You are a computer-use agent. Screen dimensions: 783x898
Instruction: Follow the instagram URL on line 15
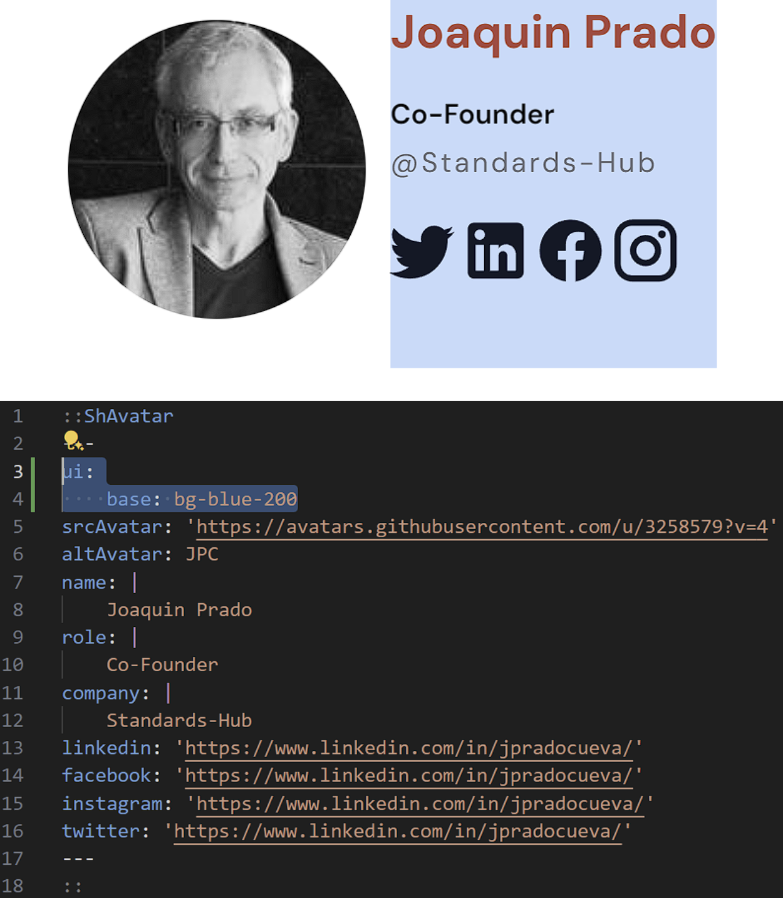[420, 803]
